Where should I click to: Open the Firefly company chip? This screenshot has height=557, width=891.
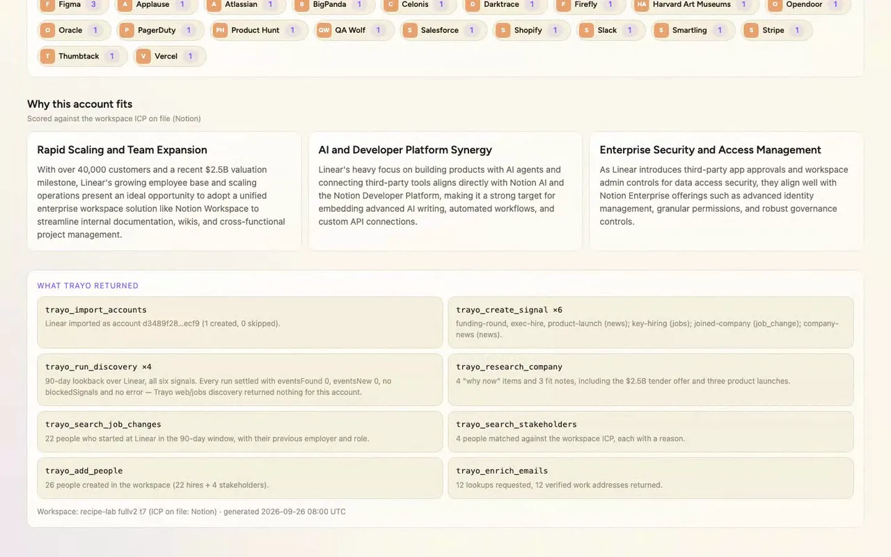click(x=589, y=5)
